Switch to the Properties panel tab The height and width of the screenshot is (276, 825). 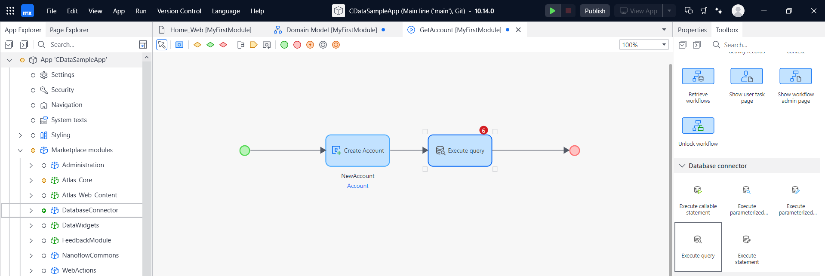(692, 30)
